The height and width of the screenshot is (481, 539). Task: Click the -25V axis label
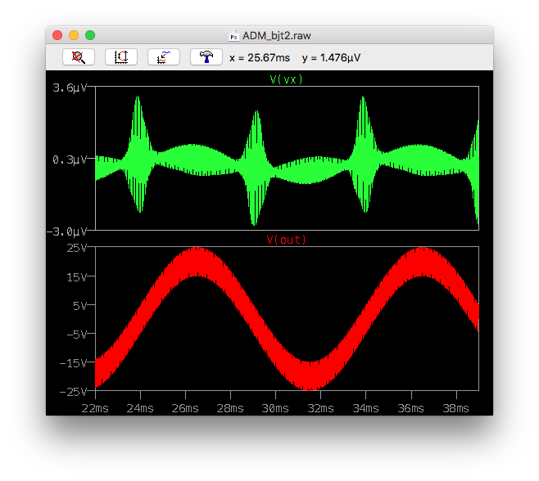tap(73, 392)
